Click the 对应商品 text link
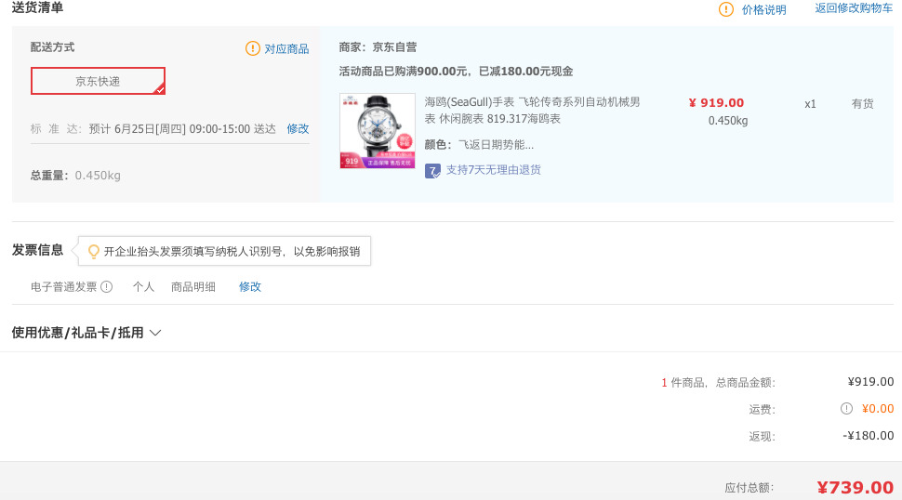This screenshot has width=902, height=500. pyautogui.click(x=286, y=49)
